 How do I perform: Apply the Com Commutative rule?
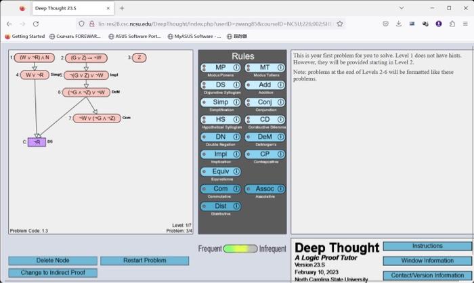221,189
